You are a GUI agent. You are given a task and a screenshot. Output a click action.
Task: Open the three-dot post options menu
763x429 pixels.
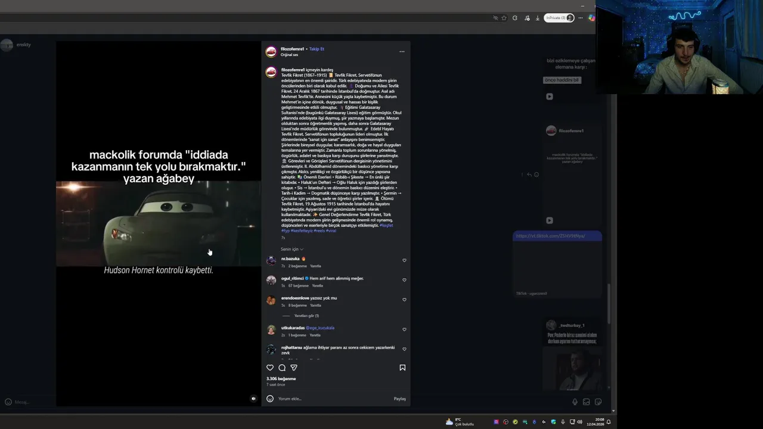402,51
